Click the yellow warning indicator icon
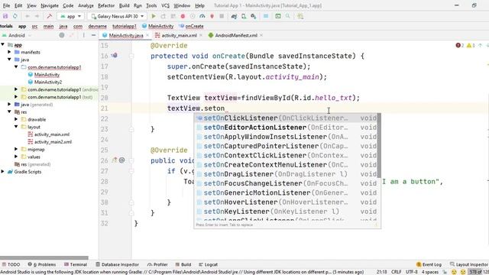 coord(469,46)
